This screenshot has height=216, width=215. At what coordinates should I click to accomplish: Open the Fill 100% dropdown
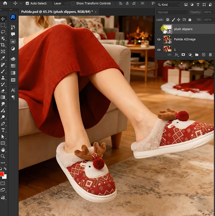point(209,20)
